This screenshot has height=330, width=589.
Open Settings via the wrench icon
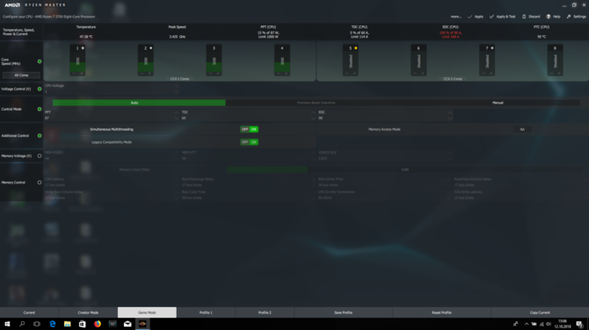pyautogui.click(x=569, y=17)
